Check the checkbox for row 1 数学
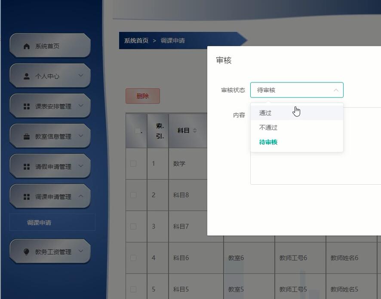The image size is (381, 299). pos(133,164)
